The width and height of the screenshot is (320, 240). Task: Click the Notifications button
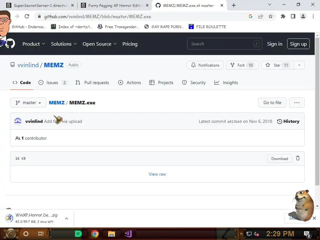(205, 65)
